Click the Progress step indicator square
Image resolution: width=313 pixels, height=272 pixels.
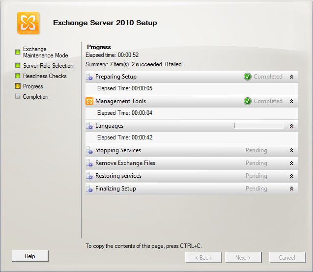coord(18,86)
